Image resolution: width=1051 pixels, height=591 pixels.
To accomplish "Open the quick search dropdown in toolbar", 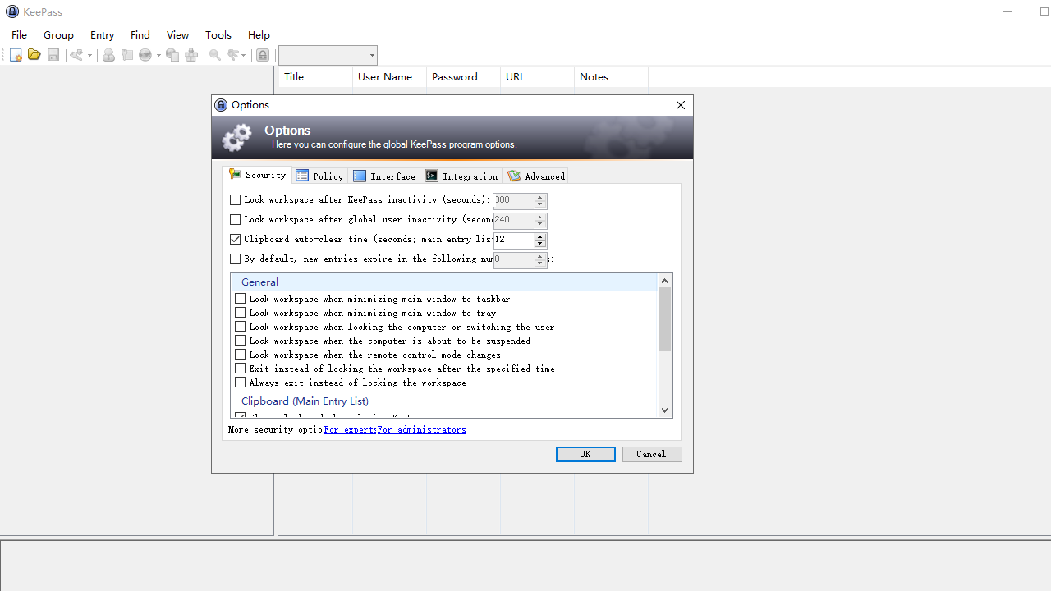I will coord(372,56).
